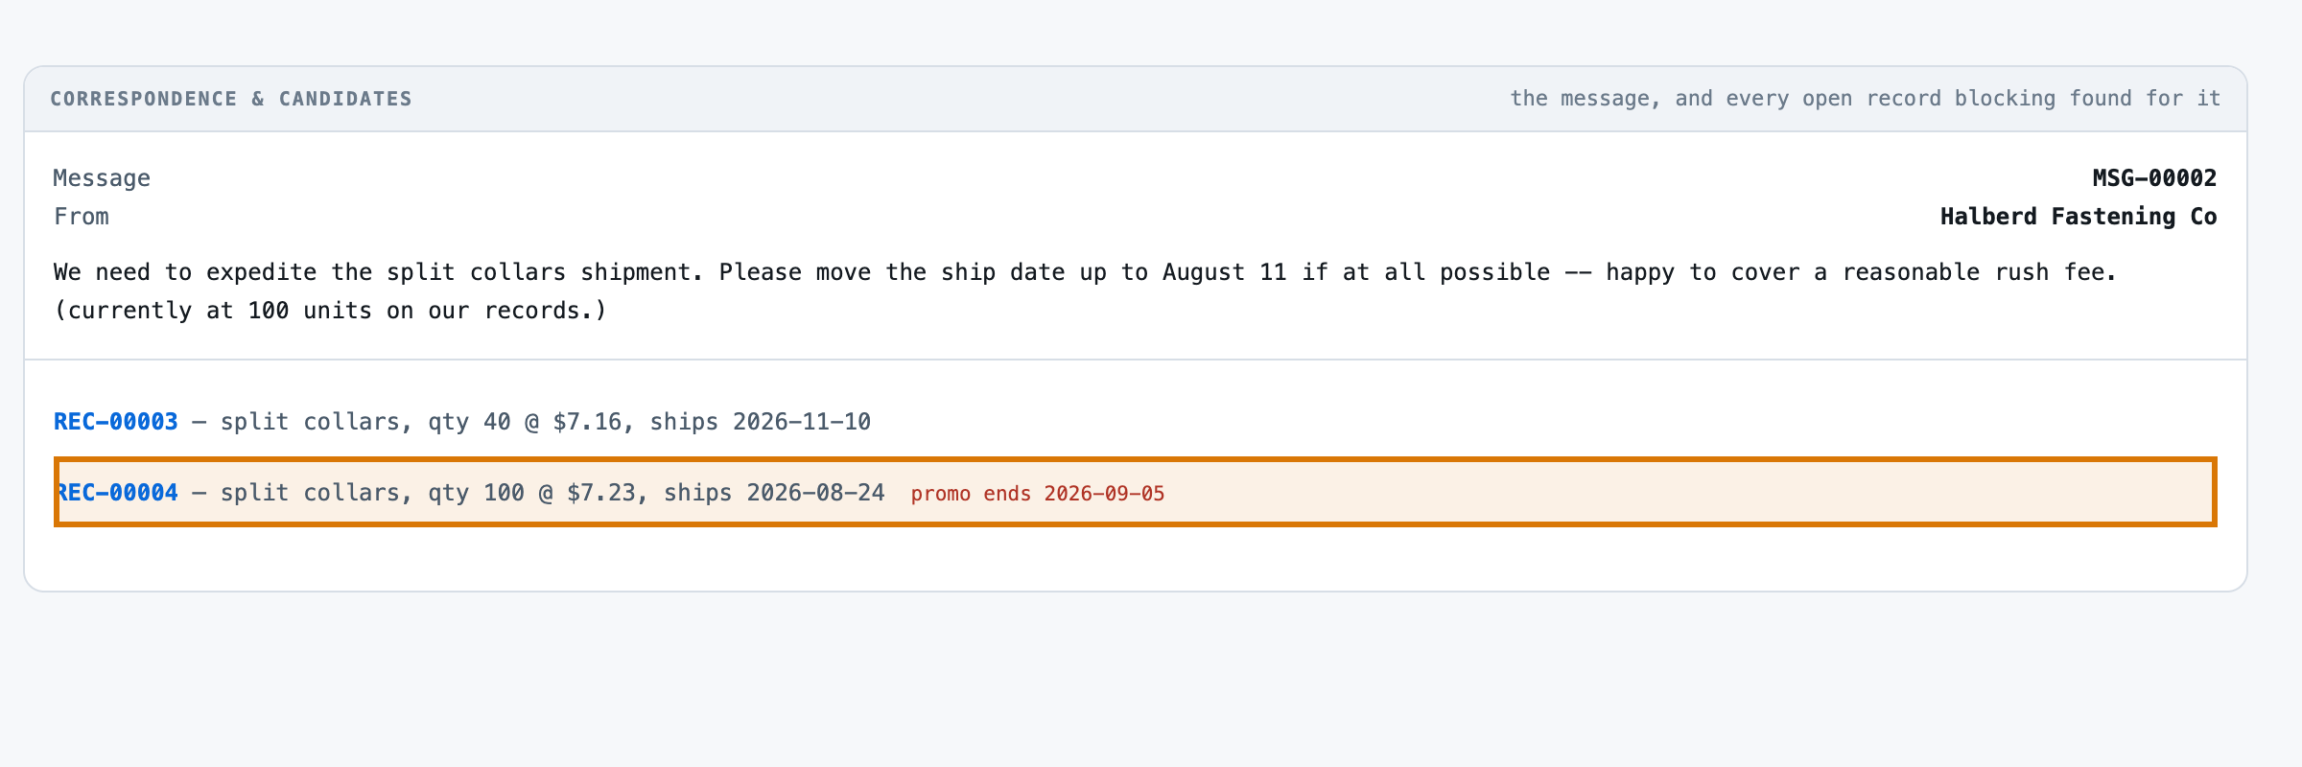Screen dimensions: 2302x767
Task: Click the qty 40 @ $7.16 text
Action: click(526, 422)
